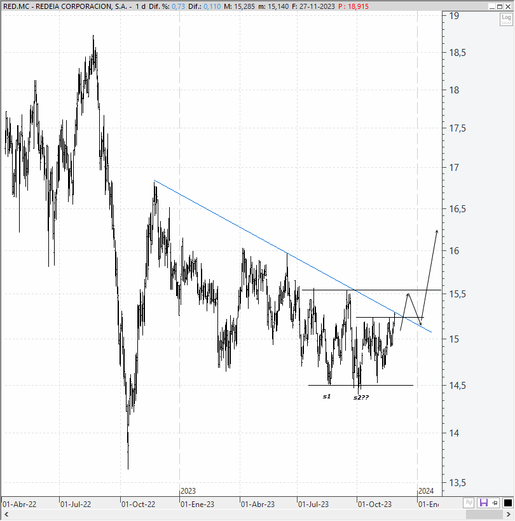
Task: Click the 18 price axis label
Action: (x=454, y=90)
